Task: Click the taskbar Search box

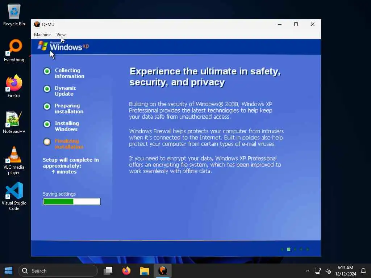Action: pos(58,271)
